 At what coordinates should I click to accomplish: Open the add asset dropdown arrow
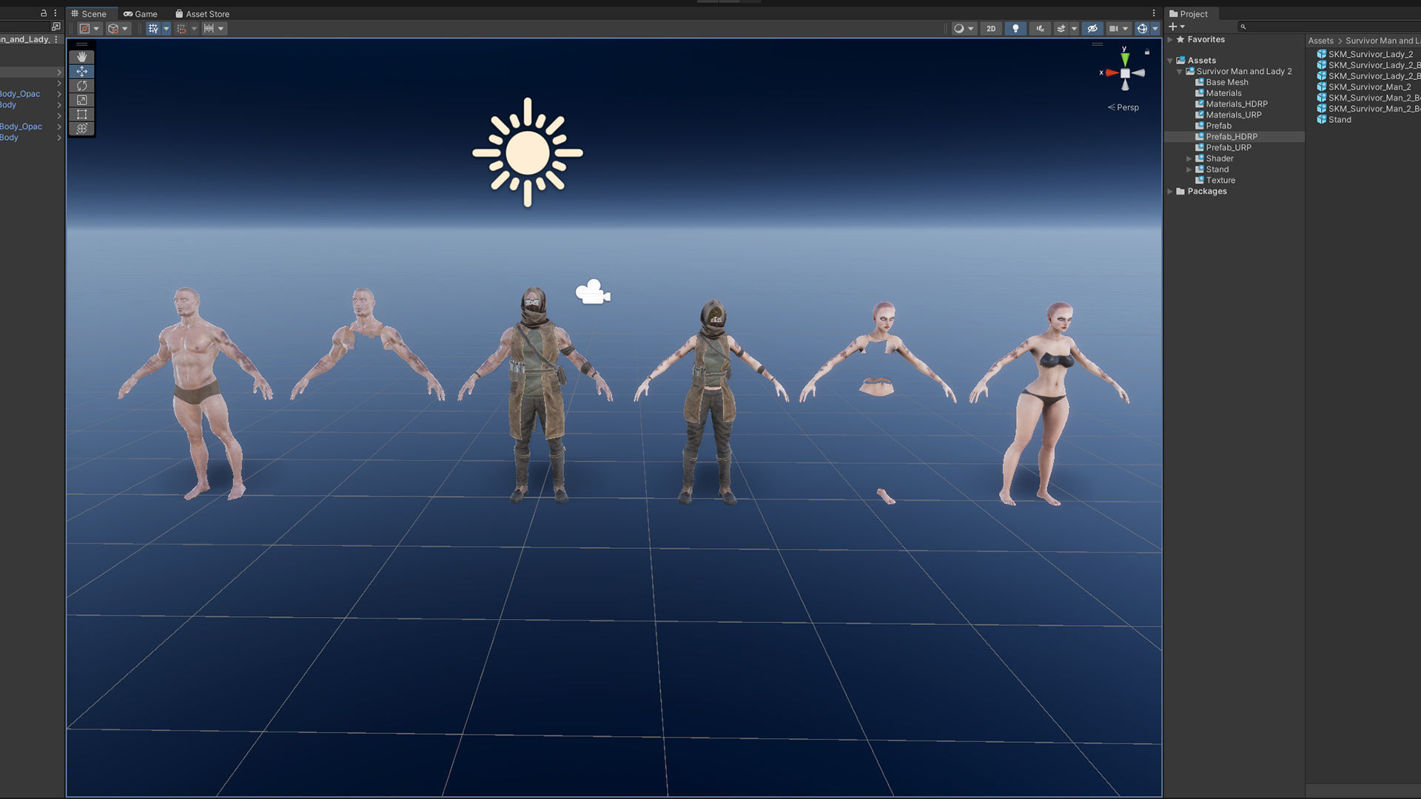point(1183,27)
